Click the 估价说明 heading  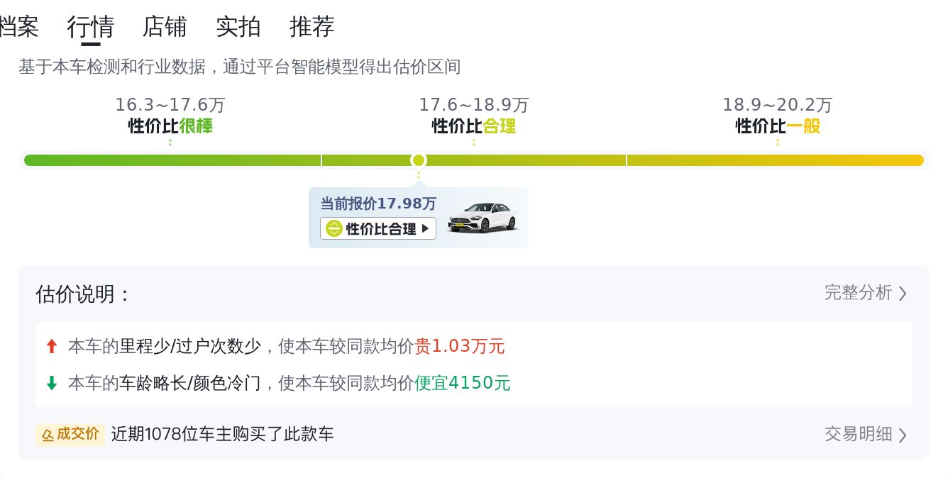click(x=84, y=294)
